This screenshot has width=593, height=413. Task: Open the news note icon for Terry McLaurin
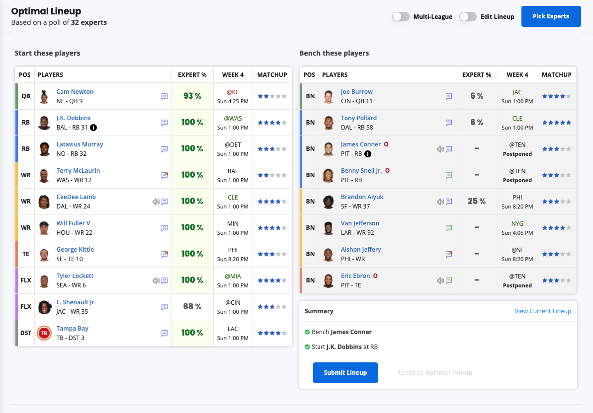pos(165,175)
